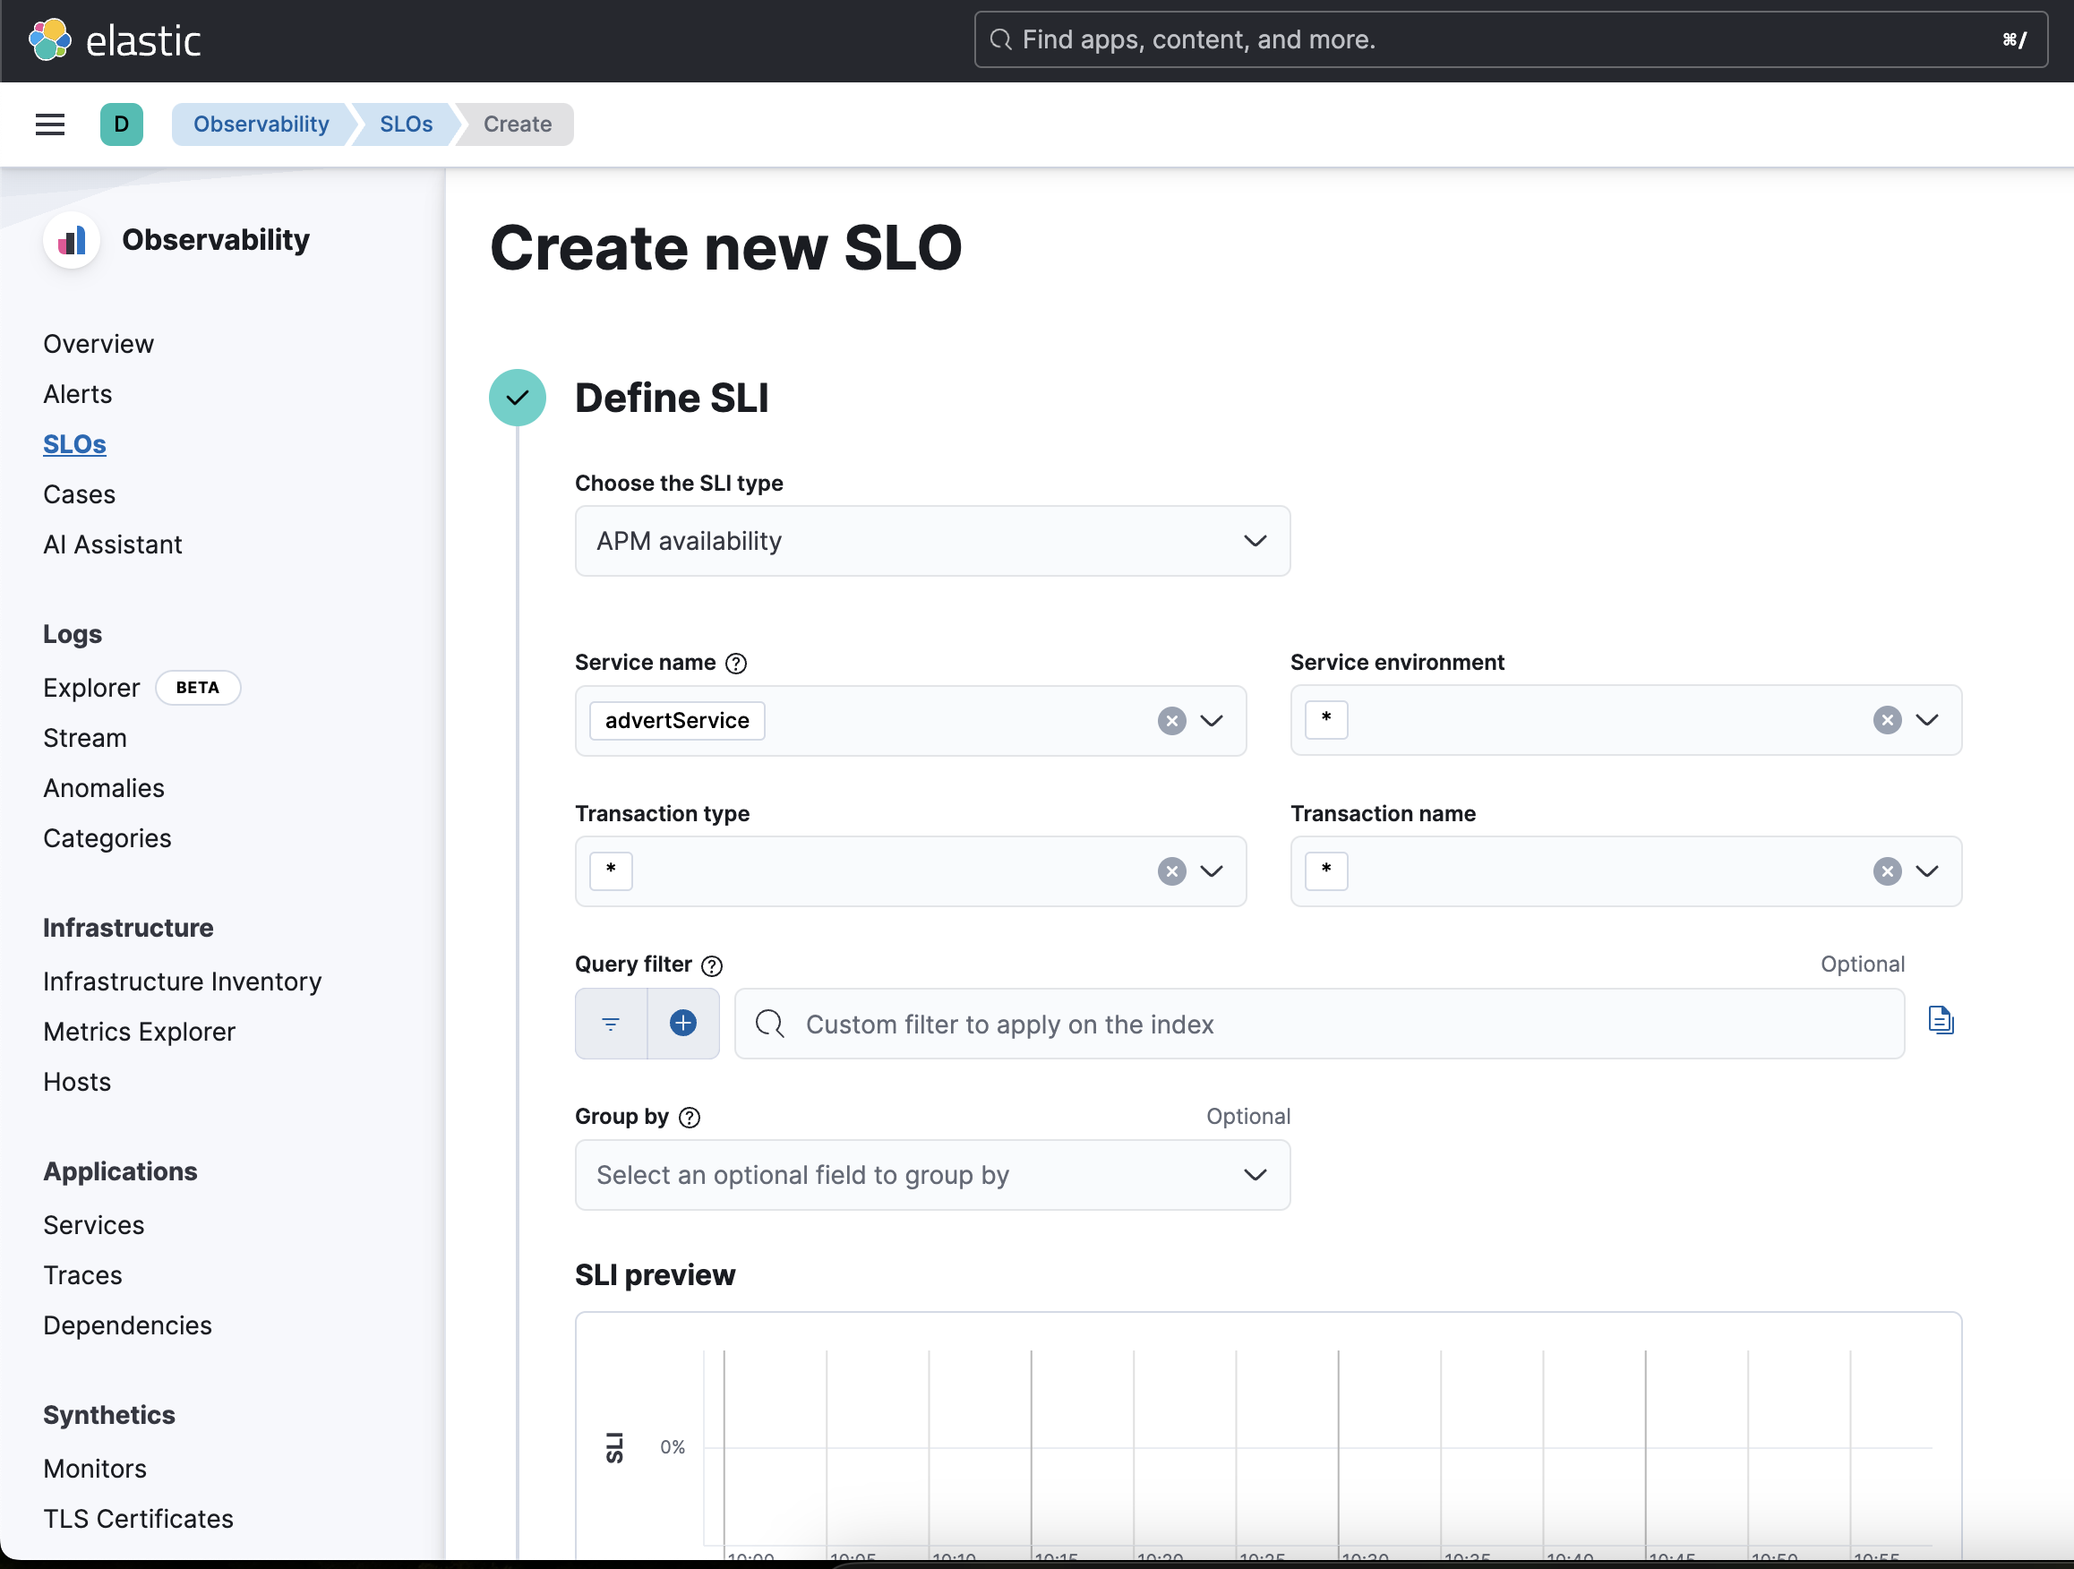Click the custom query filter input
The width and height of the screenshot is (2074, 1569).
1319,1024
